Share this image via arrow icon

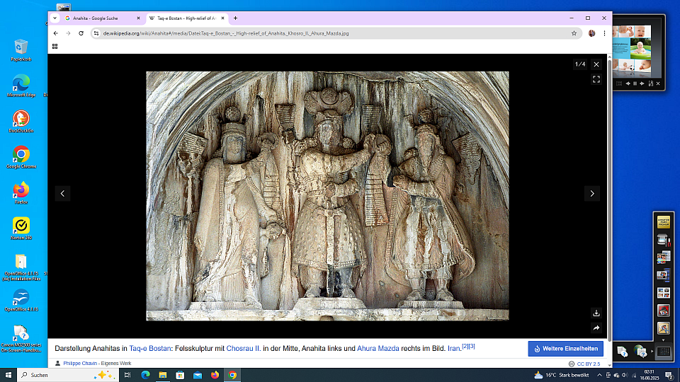[x=596, y=328]
